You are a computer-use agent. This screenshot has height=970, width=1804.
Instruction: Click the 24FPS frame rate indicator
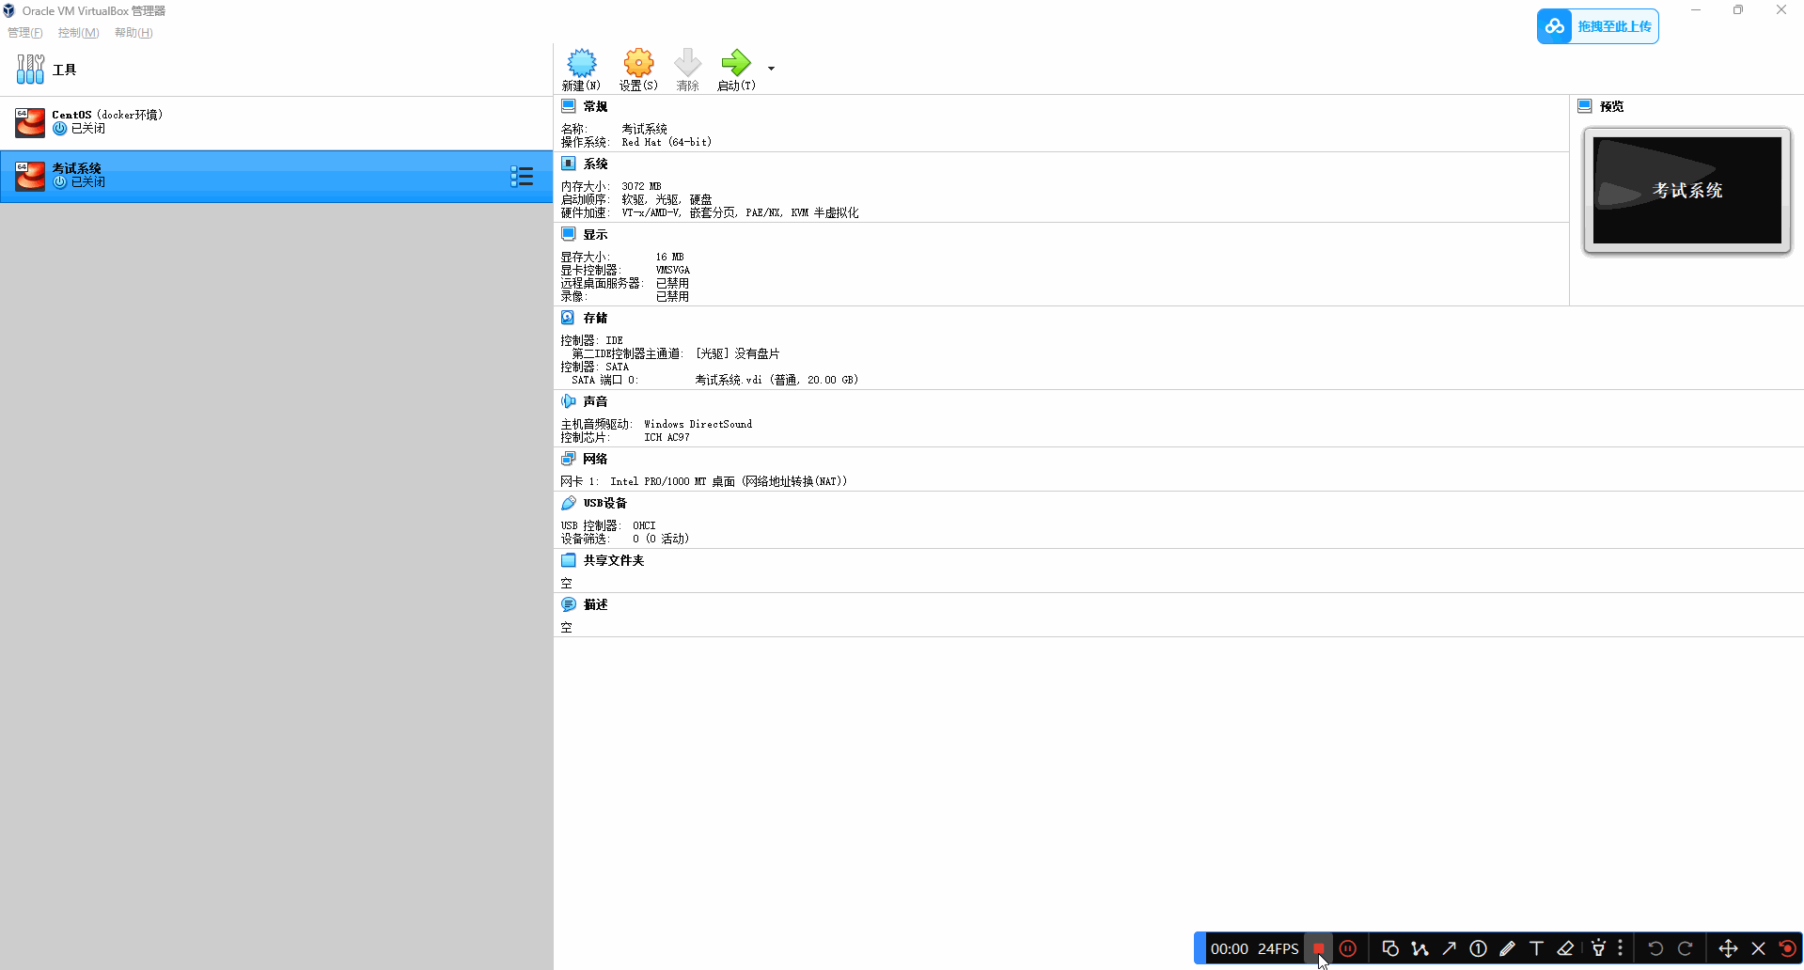coord(1278,949)
